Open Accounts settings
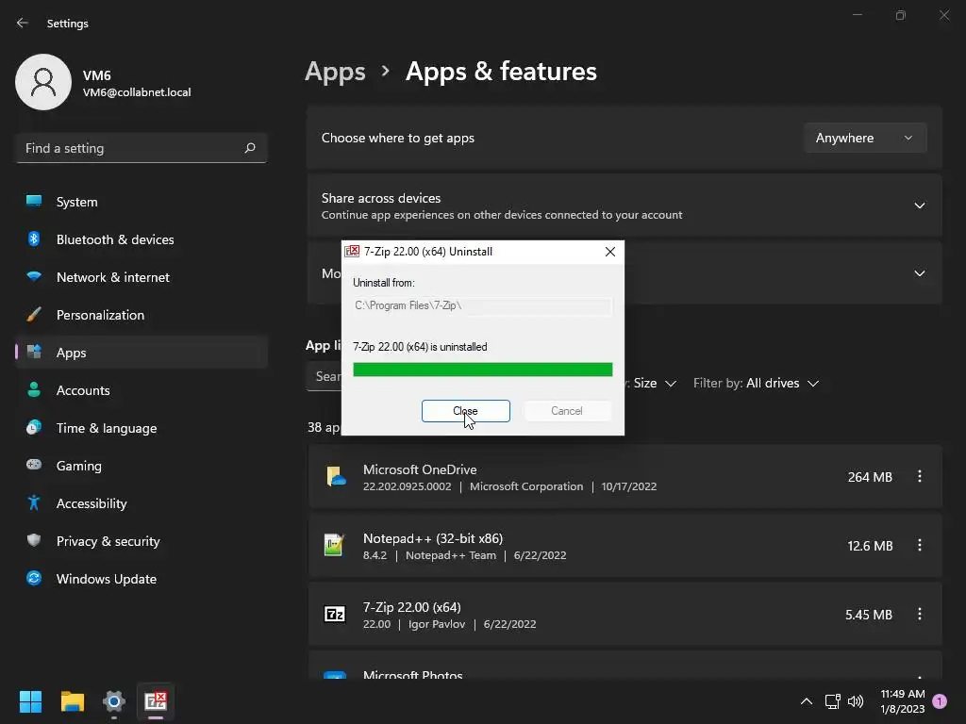This screenshot has width=966, height=724. point(142,390)
